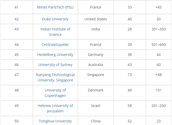Click the Denmark country cell

point(96,90)
